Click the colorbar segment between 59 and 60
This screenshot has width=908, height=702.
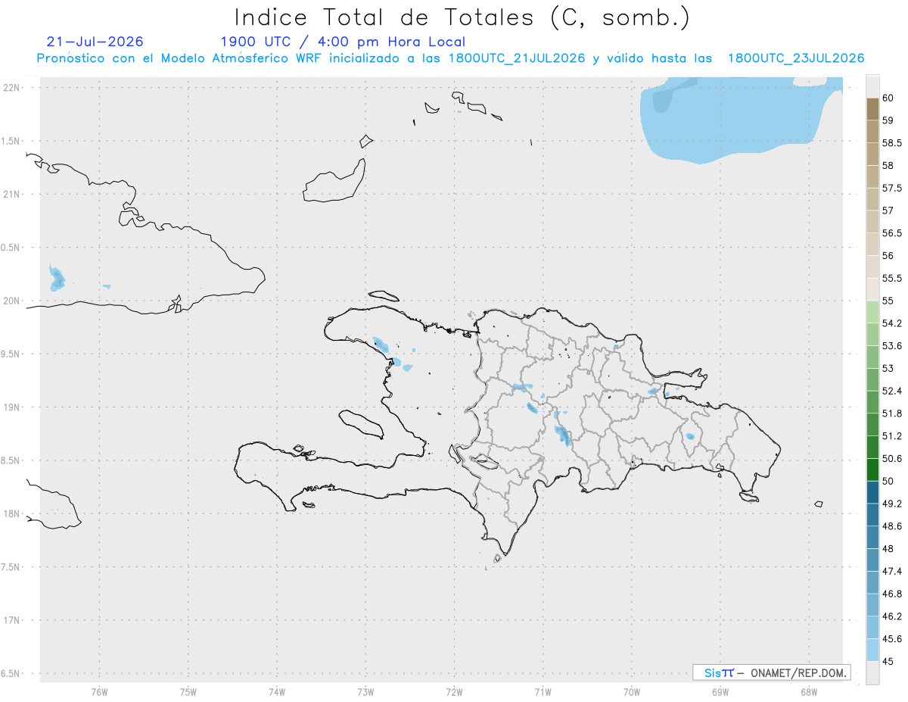click(872, 109)
